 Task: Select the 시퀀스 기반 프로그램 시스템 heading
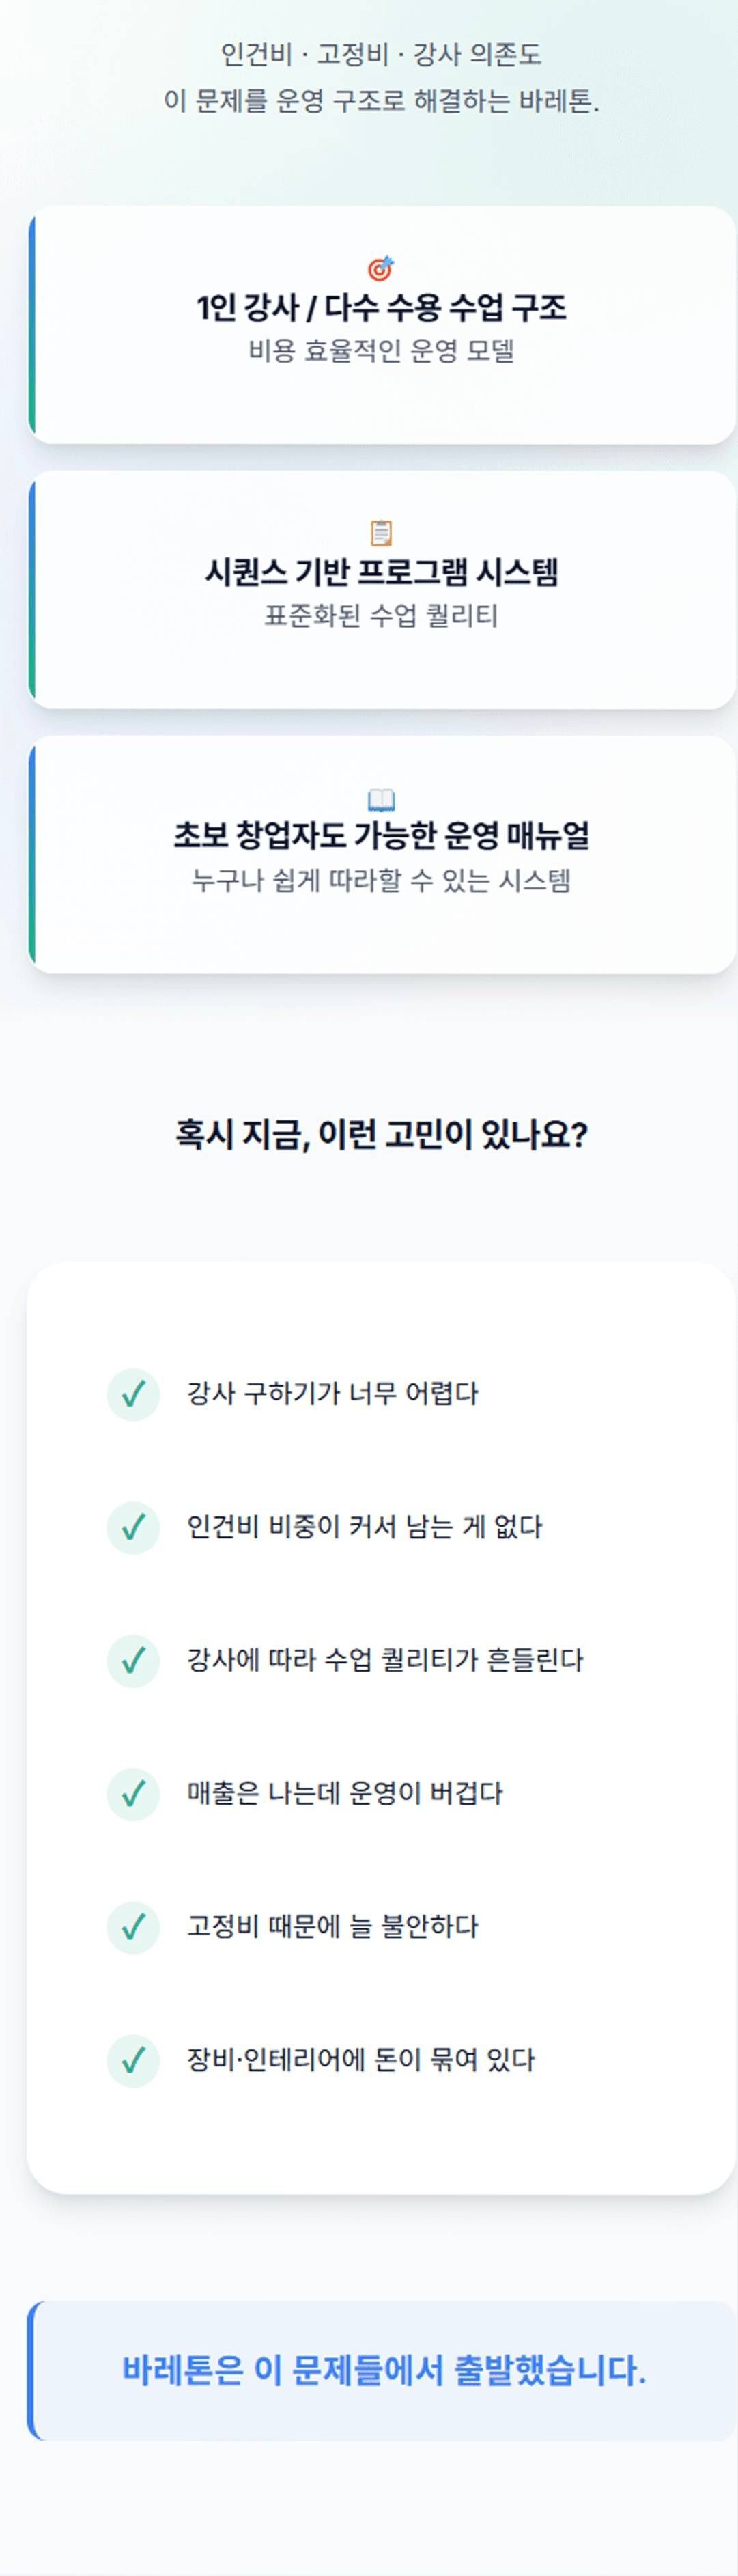click(381, 572)
